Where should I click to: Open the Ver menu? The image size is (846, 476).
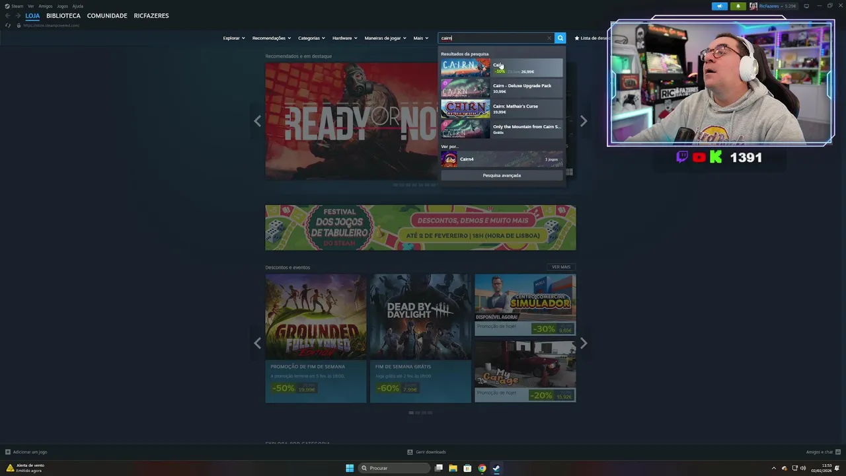point(30,6)
